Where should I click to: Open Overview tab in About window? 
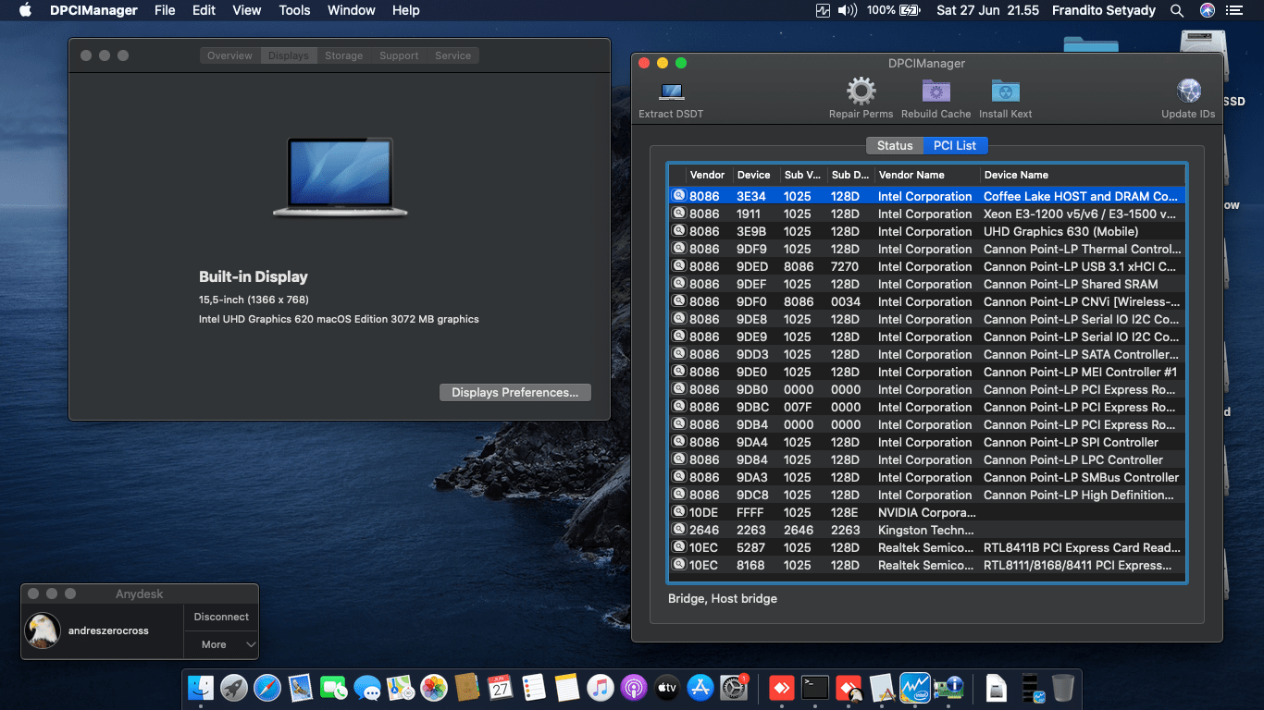(x=229, y=55)
